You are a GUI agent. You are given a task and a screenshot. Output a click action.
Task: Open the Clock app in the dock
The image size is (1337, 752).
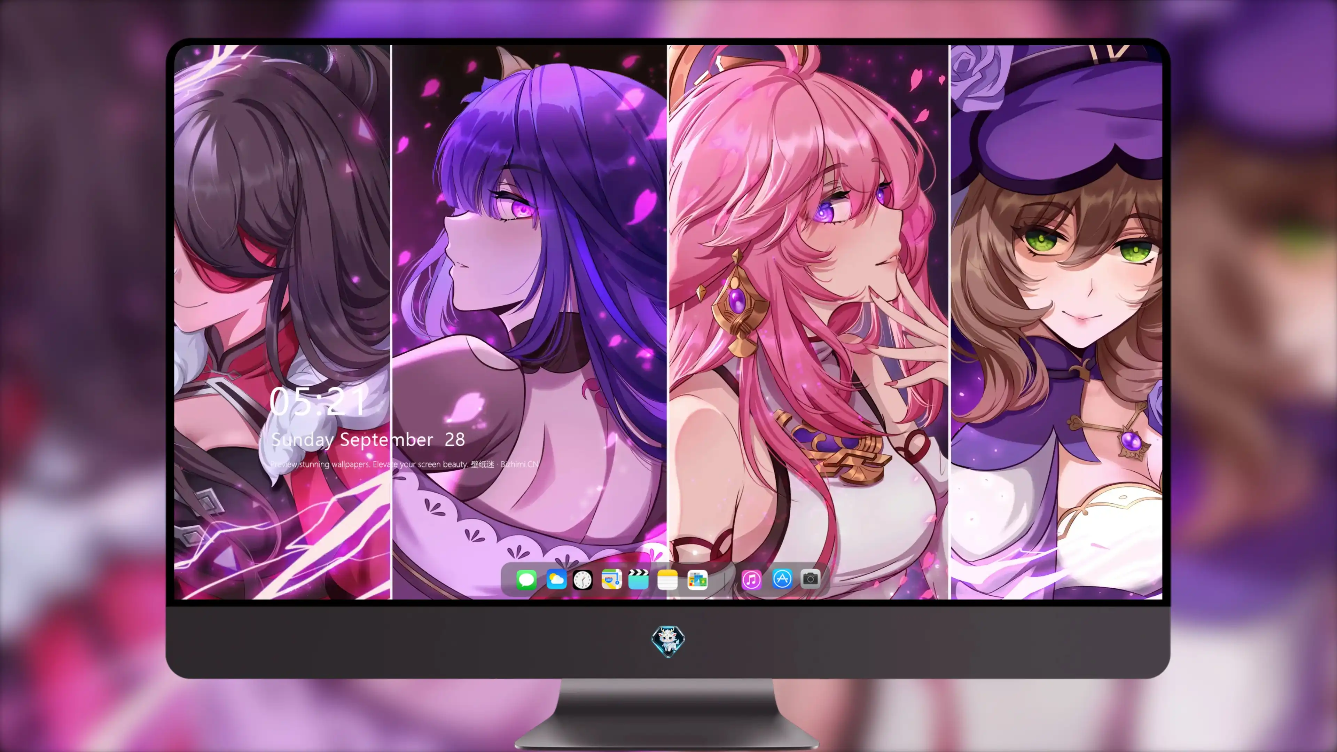pos(583,579)
